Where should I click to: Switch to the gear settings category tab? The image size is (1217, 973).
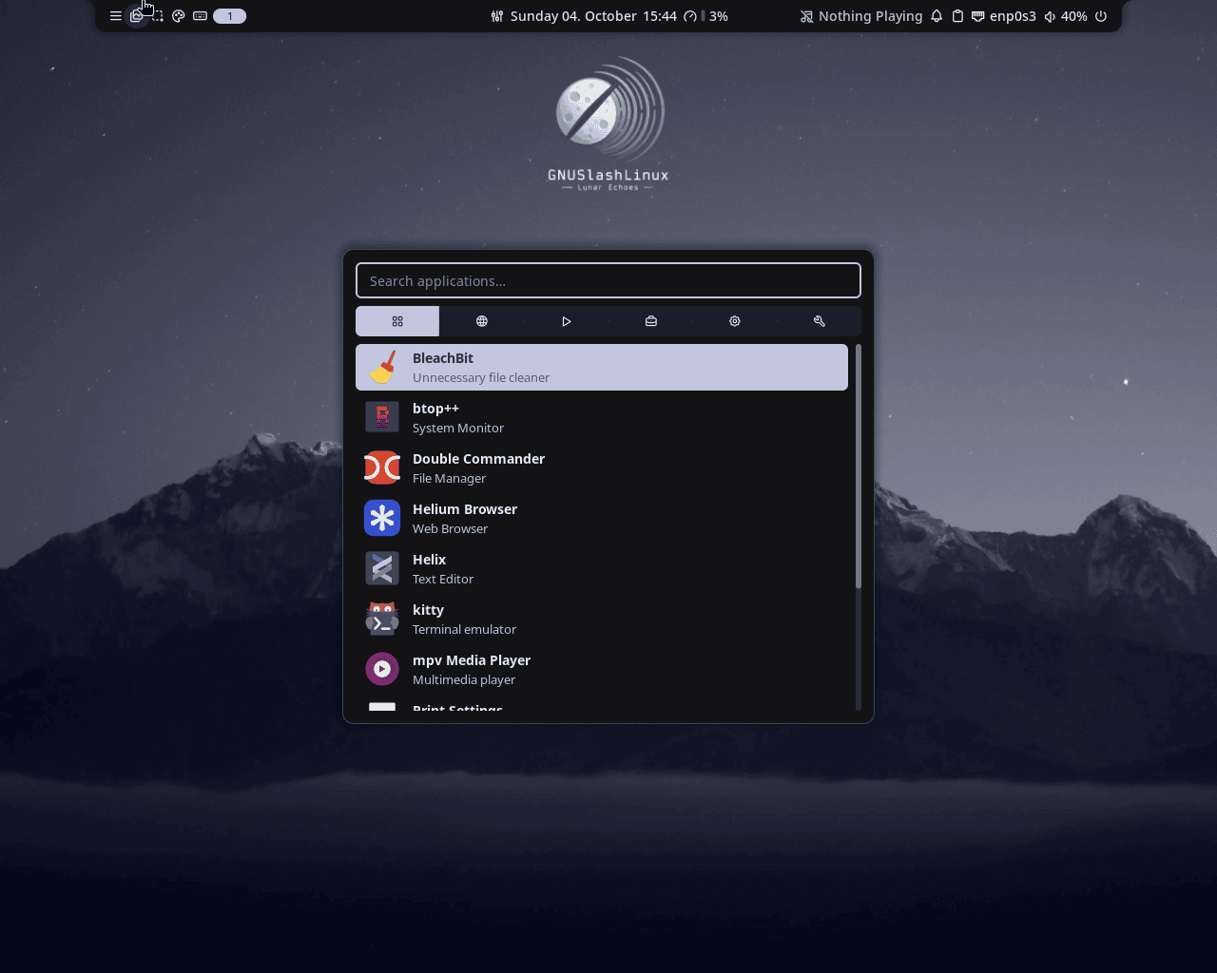pos(735,321)
